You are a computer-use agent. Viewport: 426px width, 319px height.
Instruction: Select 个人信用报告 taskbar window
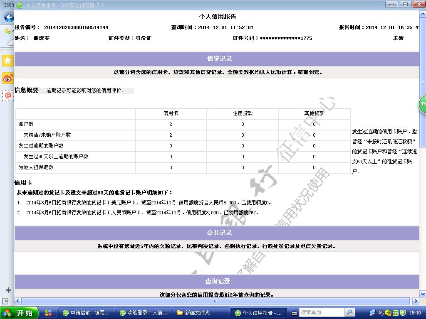point(258,313)
